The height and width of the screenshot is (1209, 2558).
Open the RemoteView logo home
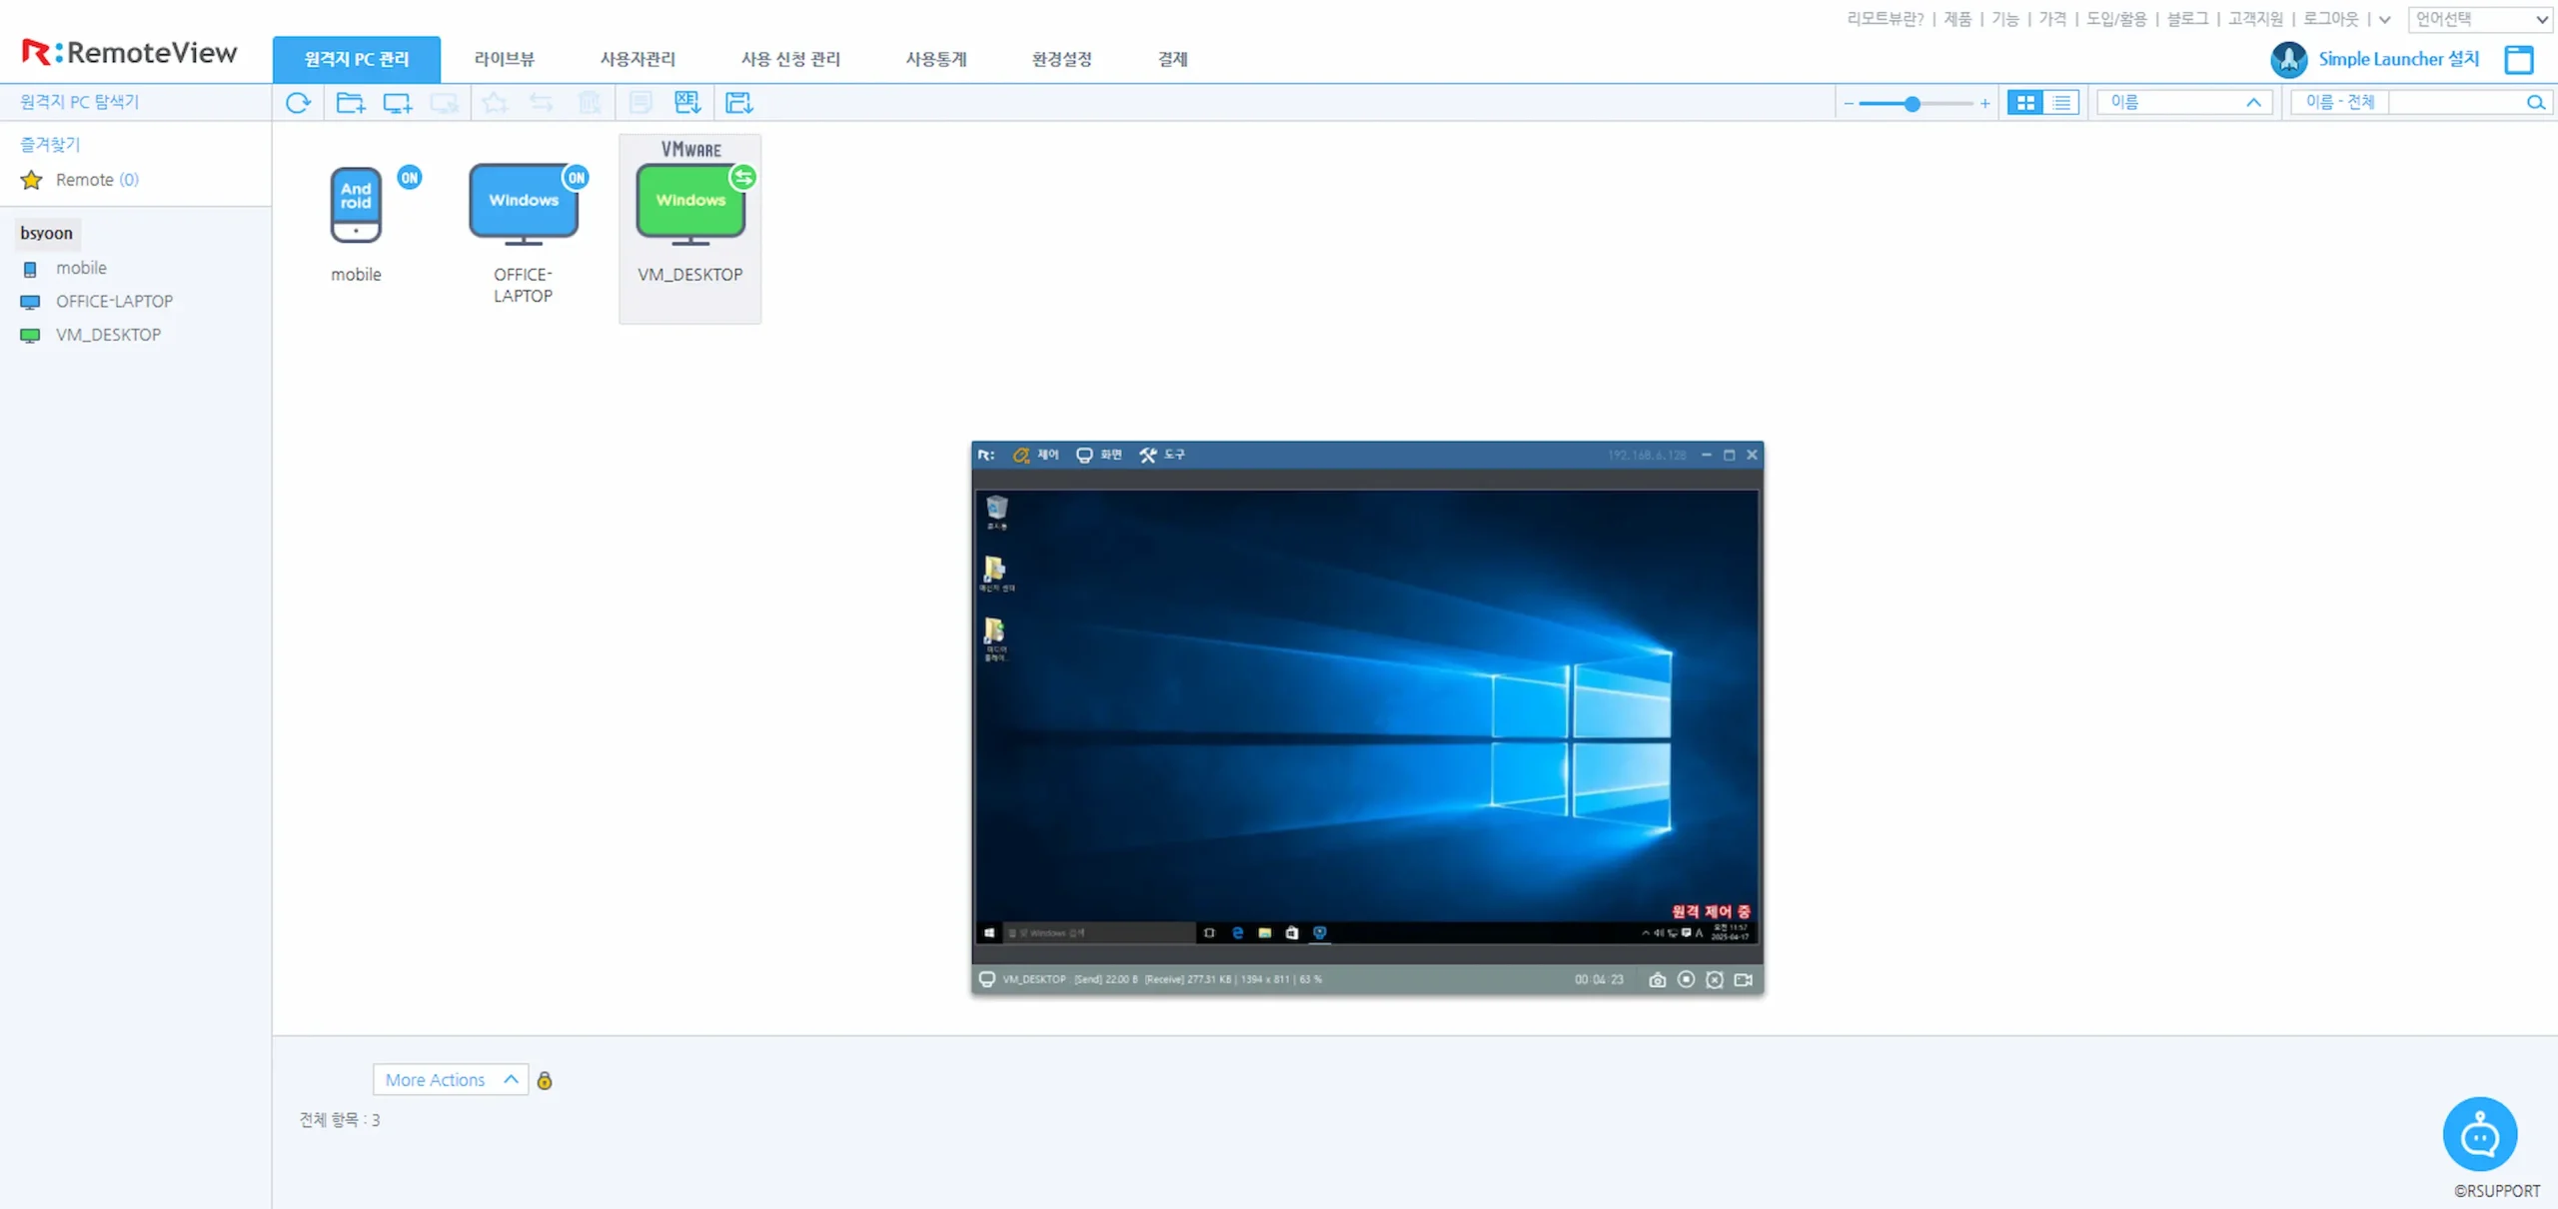[129, 52]
